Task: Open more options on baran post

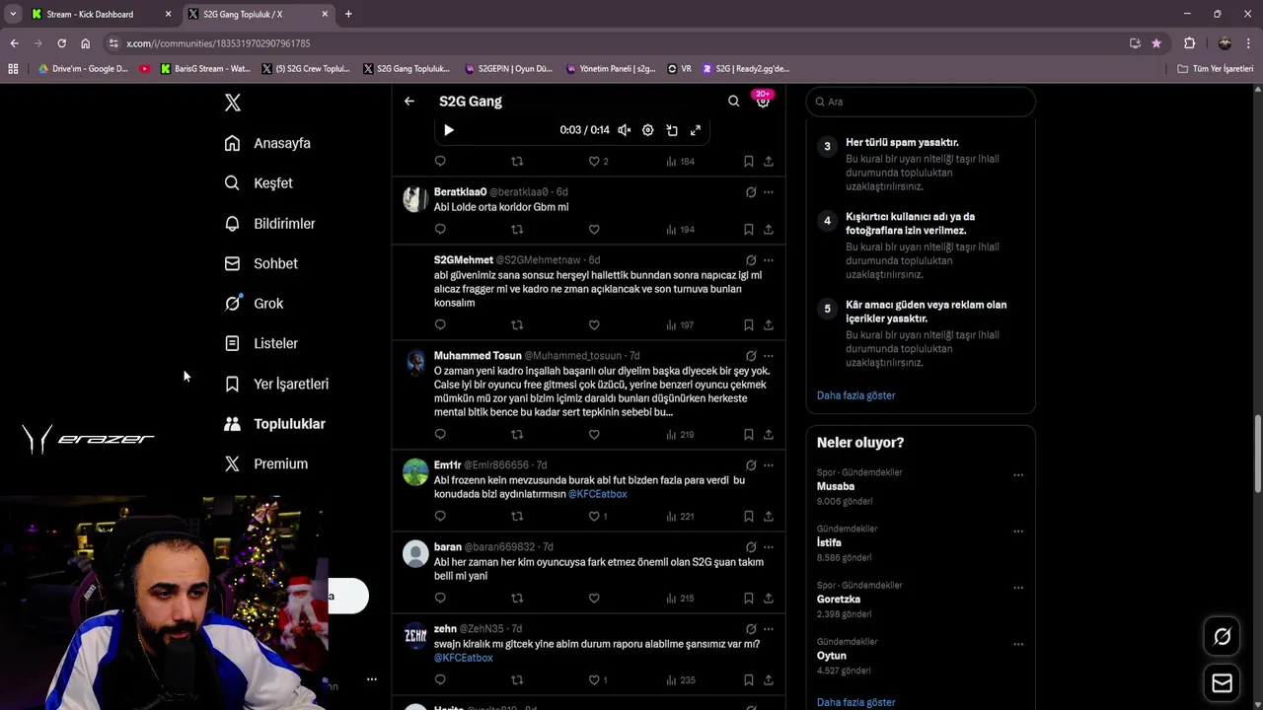Action: pos(769,547)
